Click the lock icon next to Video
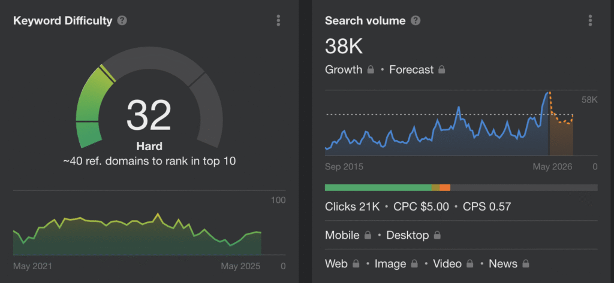This screenshot has height=283, width=614. coord(469,263)
